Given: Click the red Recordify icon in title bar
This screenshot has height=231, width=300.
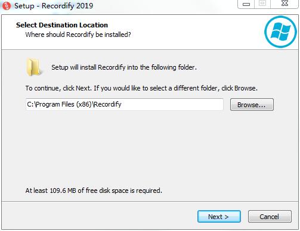Looking at the screenshot, I should (x=7, y=6).
